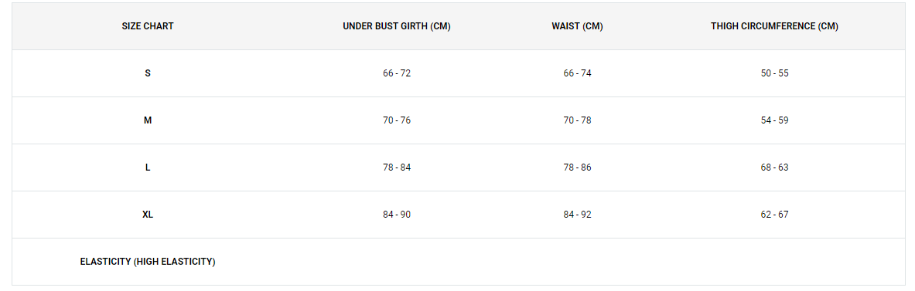Click waist value 70 - 78
Viewport: 915px width, 291px height.
(577, 120)
